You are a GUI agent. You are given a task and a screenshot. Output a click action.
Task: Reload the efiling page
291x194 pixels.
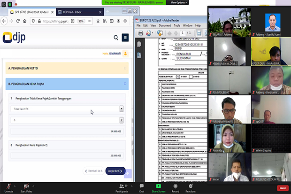pos(18,21)
